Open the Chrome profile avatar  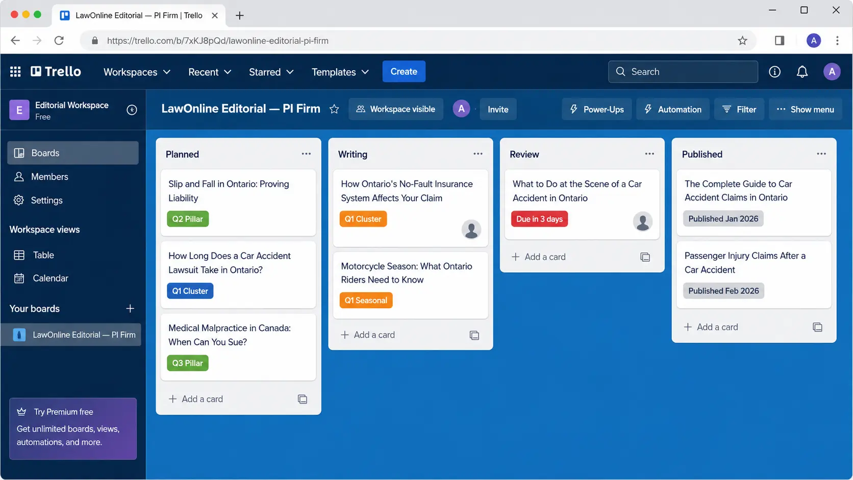[814, 41]
